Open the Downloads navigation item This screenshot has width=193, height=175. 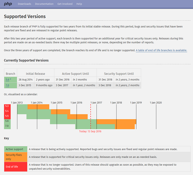24,4
